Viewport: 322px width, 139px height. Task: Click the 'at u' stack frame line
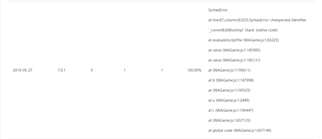229,100
